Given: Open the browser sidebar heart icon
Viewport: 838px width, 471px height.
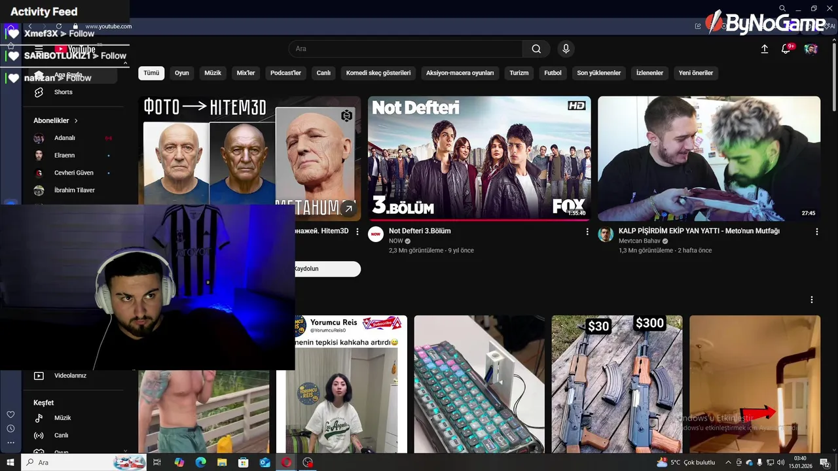Looking at the screenshot, I should [10, 415].
